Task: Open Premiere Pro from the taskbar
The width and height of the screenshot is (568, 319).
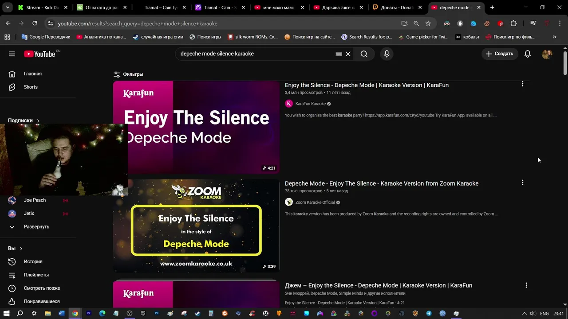Action: pos(89,313)
